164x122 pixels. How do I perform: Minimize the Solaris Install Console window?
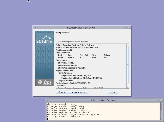point(158,100)
